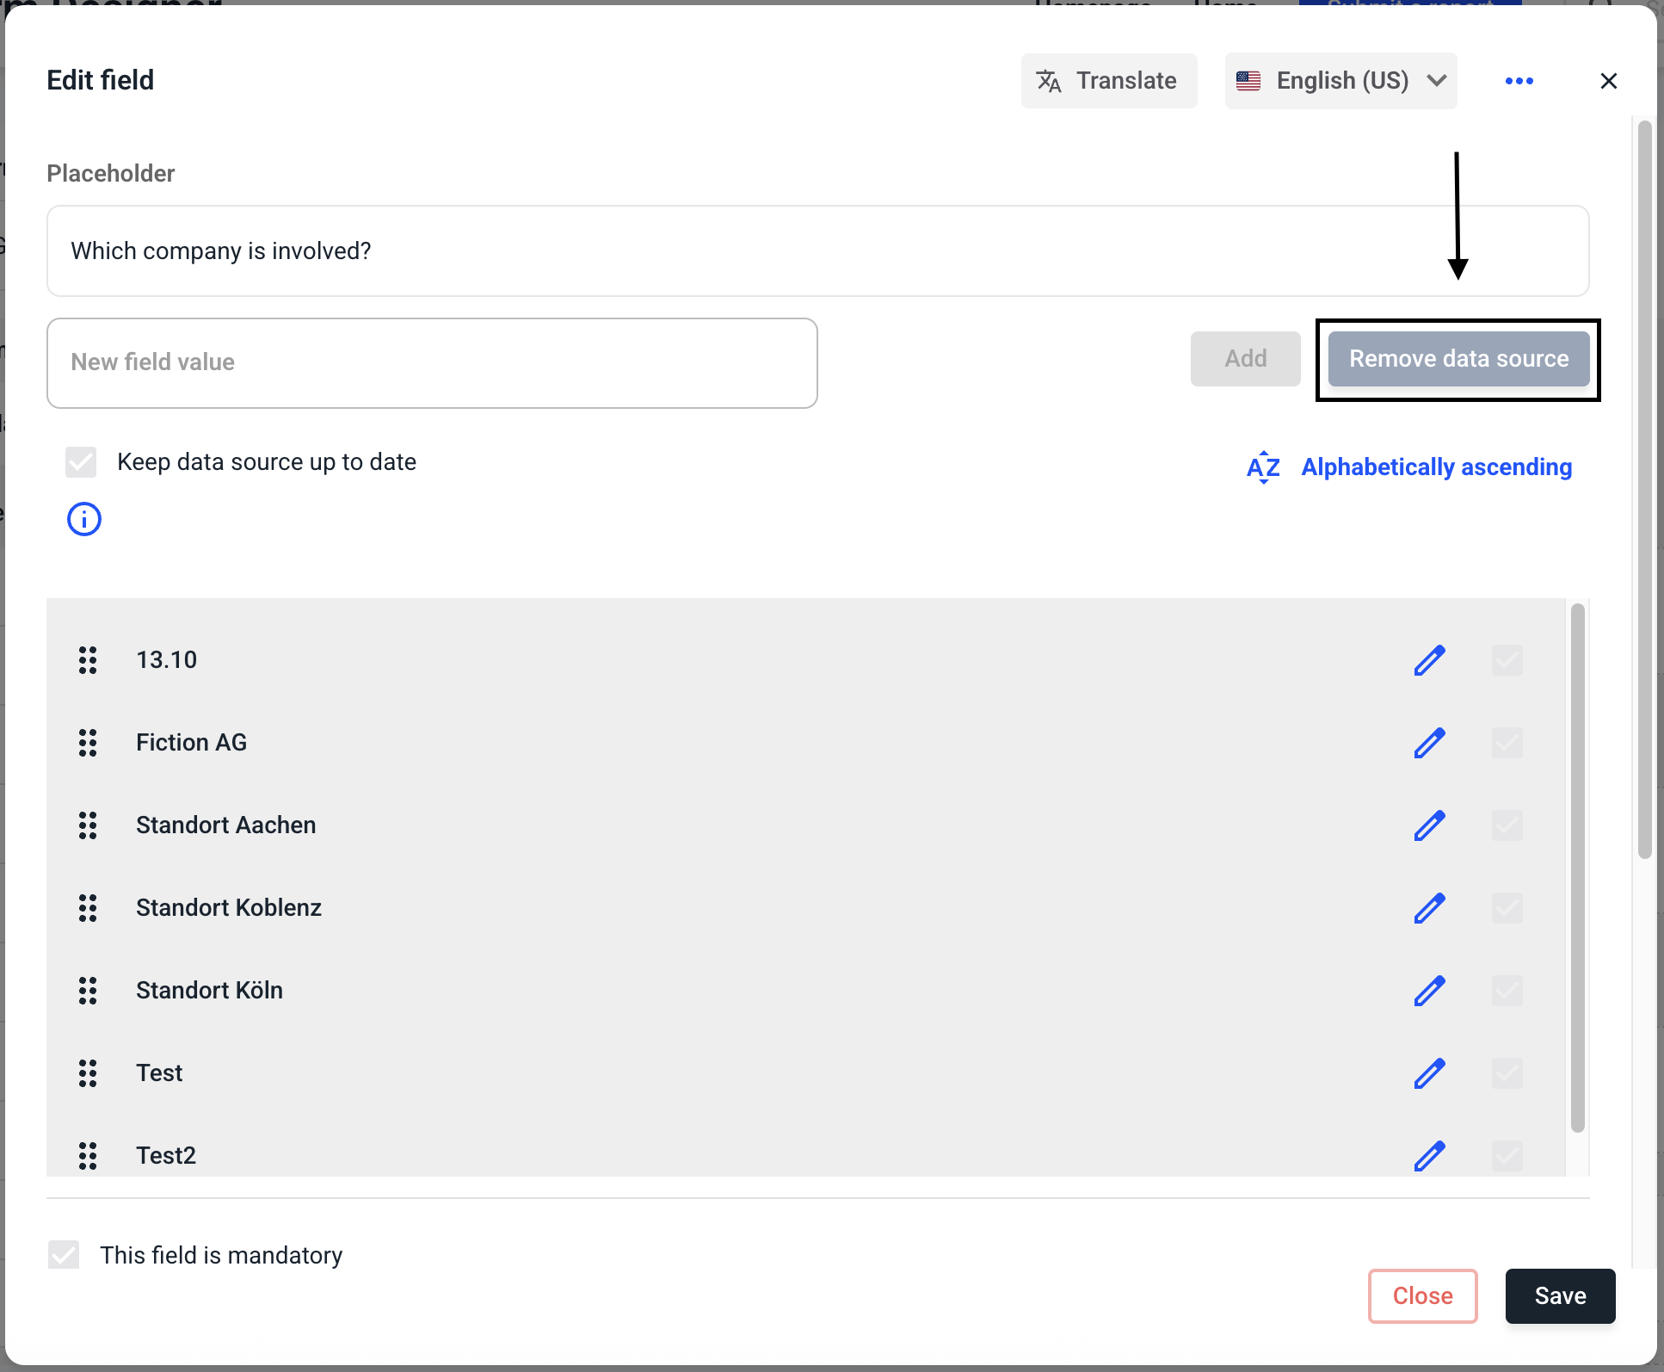Edit the Fiction AG value with pencil
The height and width of the screenshot is (1372, 1664).
pos(1429,743)
